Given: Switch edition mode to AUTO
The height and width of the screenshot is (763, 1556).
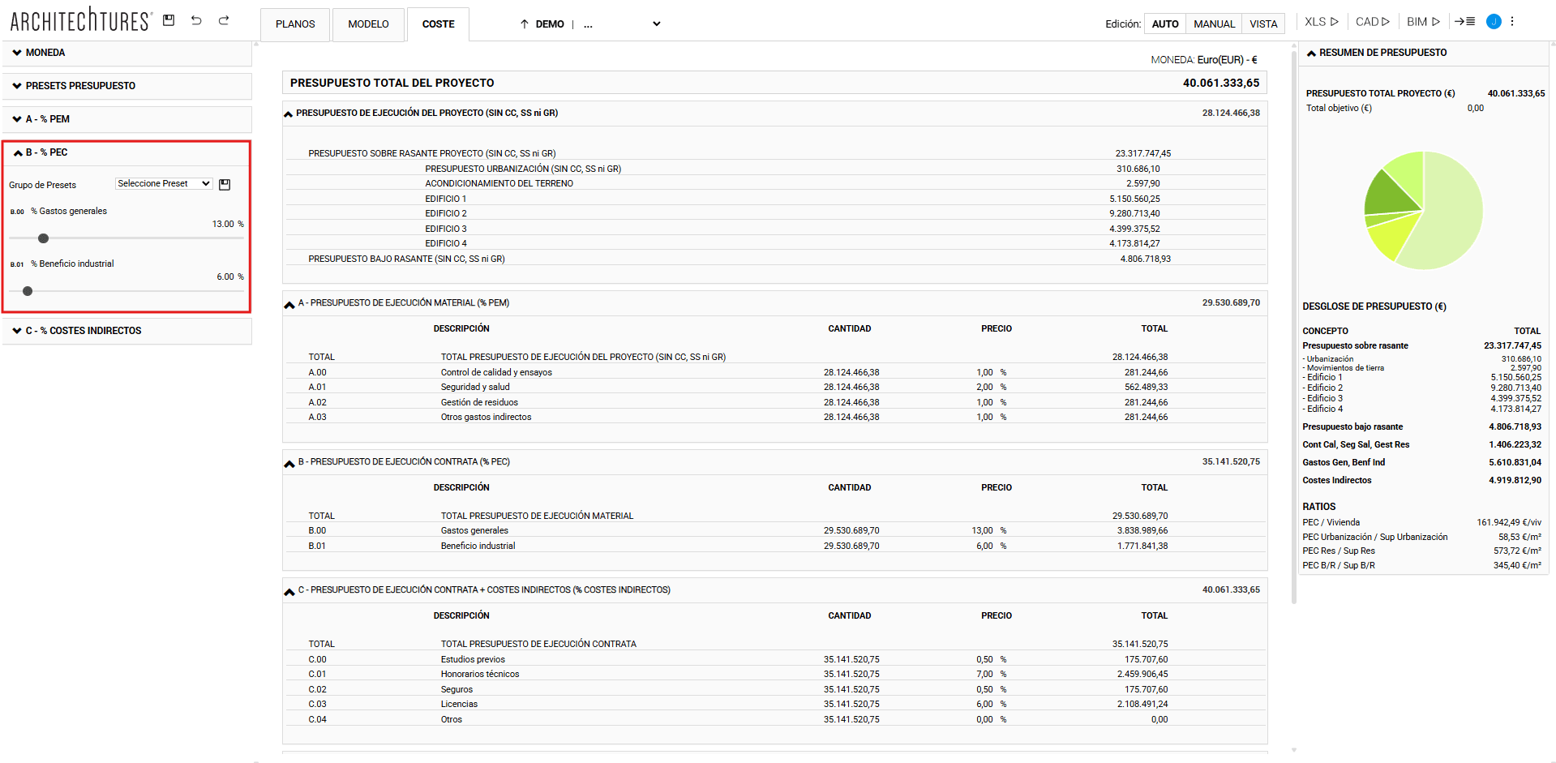Looking at the screenshot, I should click(1164, 24).
